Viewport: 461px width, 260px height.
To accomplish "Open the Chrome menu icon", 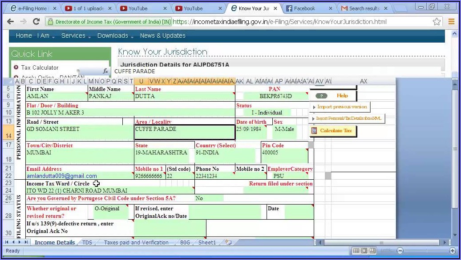I will [x=452, y=22].
